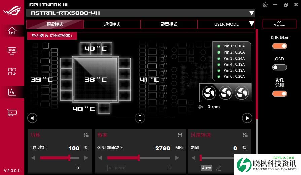Open 功耗 panel adjustment settings icon
Viewport: 301px width, 175px height.
point(86,135)
